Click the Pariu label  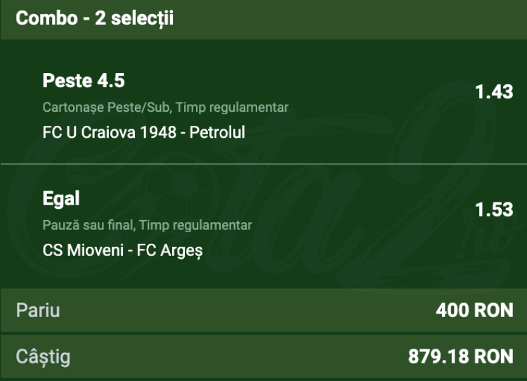click(39, 310)
